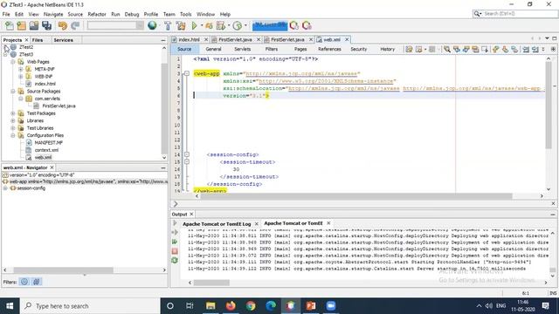Open the File menu
This screenshot has height=314, width=559.
point(6,14)
